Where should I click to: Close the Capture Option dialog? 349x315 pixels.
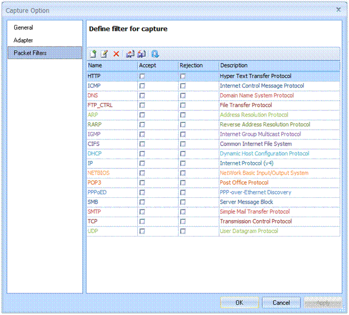[x=339, y=10]
